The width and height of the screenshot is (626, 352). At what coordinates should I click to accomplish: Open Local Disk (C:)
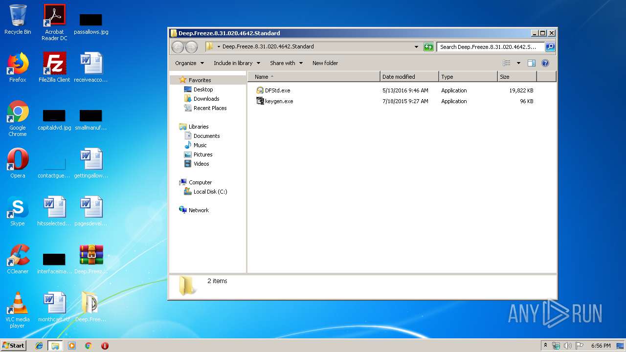210,192
